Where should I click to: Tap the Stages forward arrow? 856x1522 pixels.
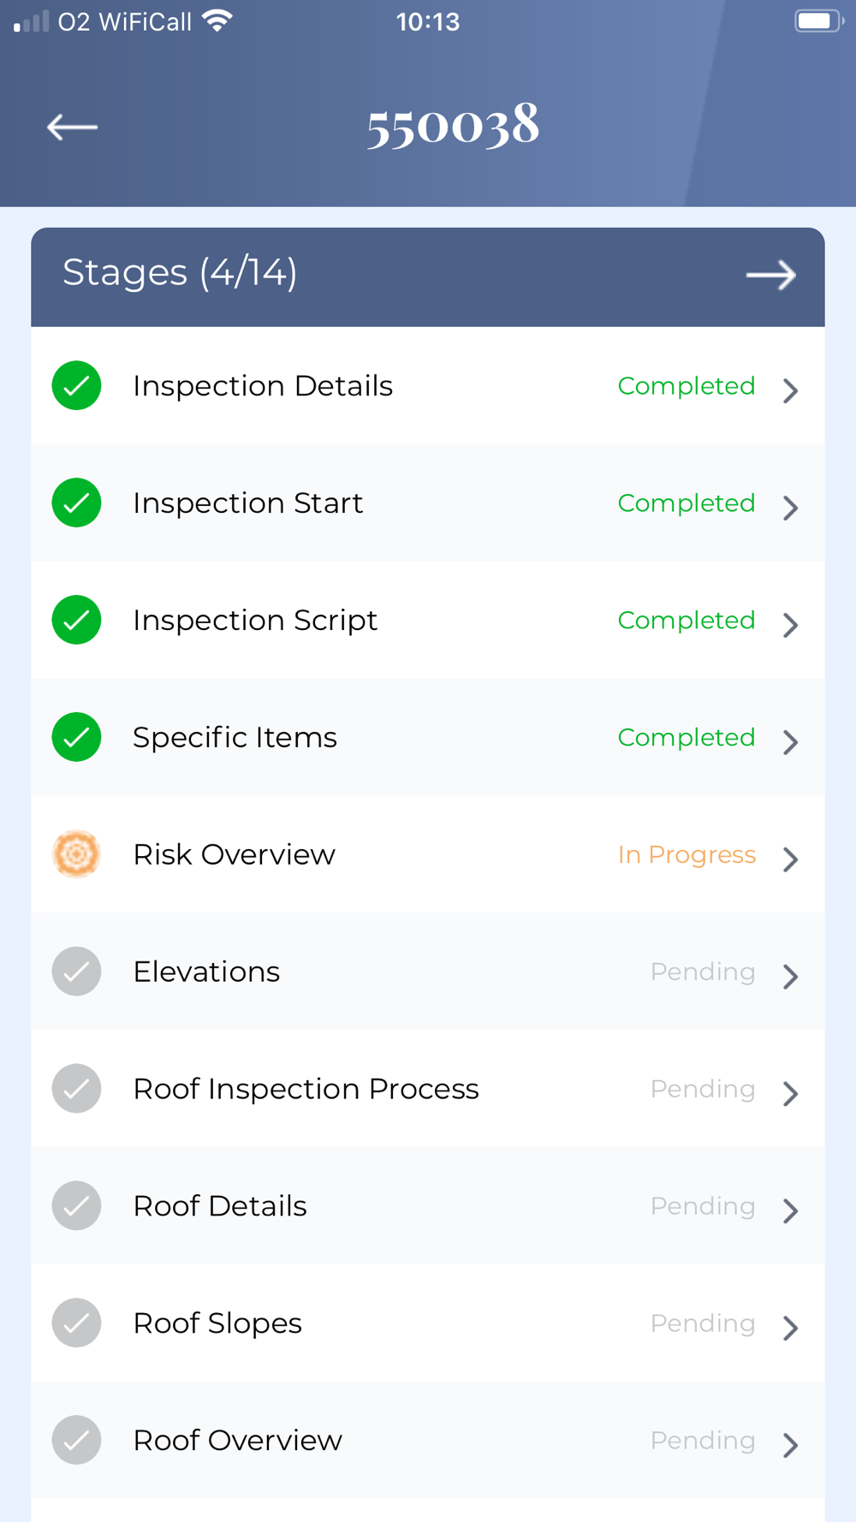pyautogui.click(x=770, y=275)
